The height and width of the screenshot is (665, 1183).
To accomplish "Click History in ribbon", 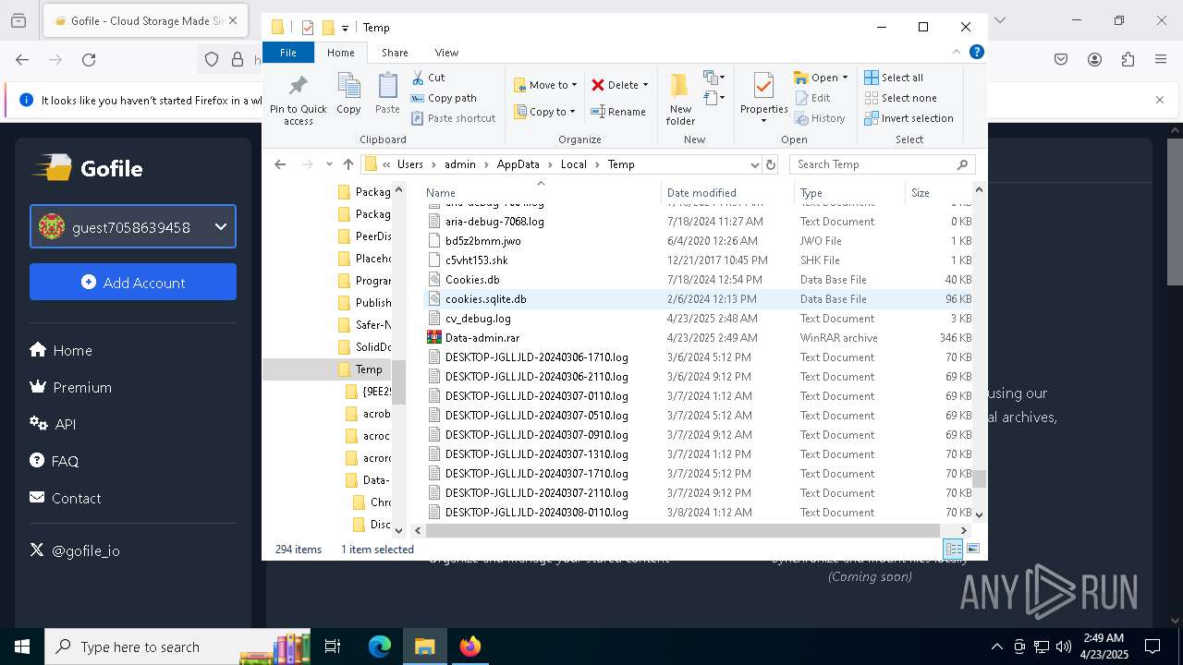I will click(x=820, y=118).
